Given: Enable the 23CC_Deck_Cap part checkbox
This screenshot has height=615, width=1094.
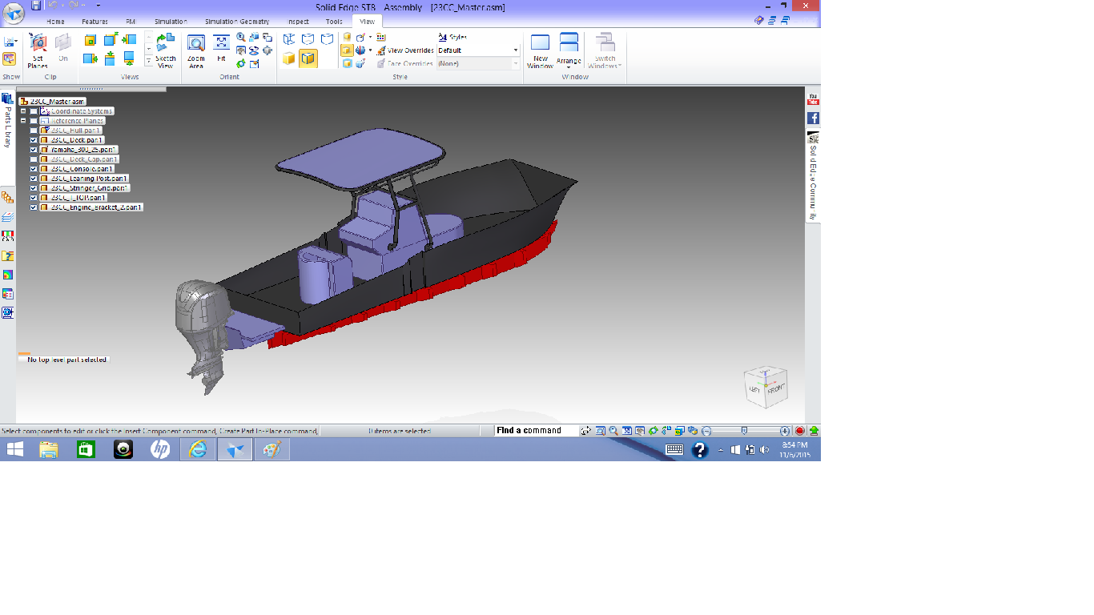Looking at the screenshot, I should (x=34, y=159).
